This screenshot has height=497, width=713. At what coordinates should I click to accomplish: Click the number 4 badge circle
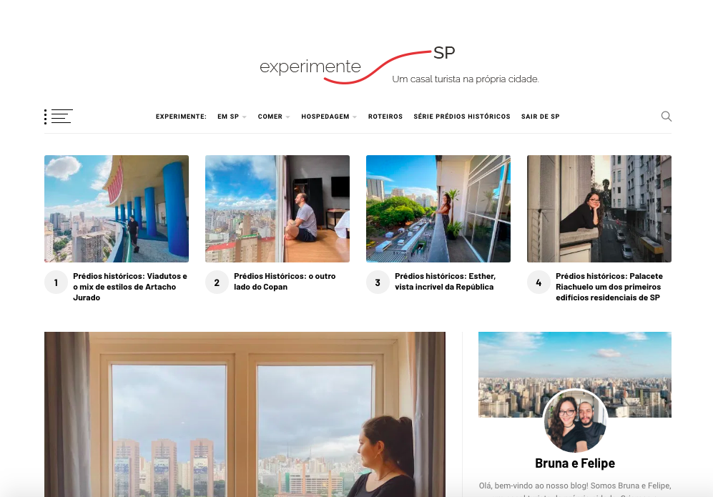[x=539, y=282]
